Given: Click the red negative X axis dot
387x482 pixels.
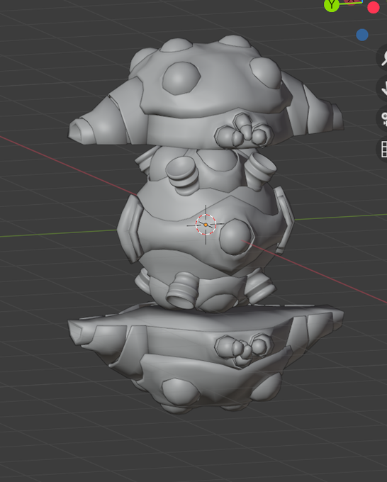Looking at the screenshot, I should tap(373, 7).
